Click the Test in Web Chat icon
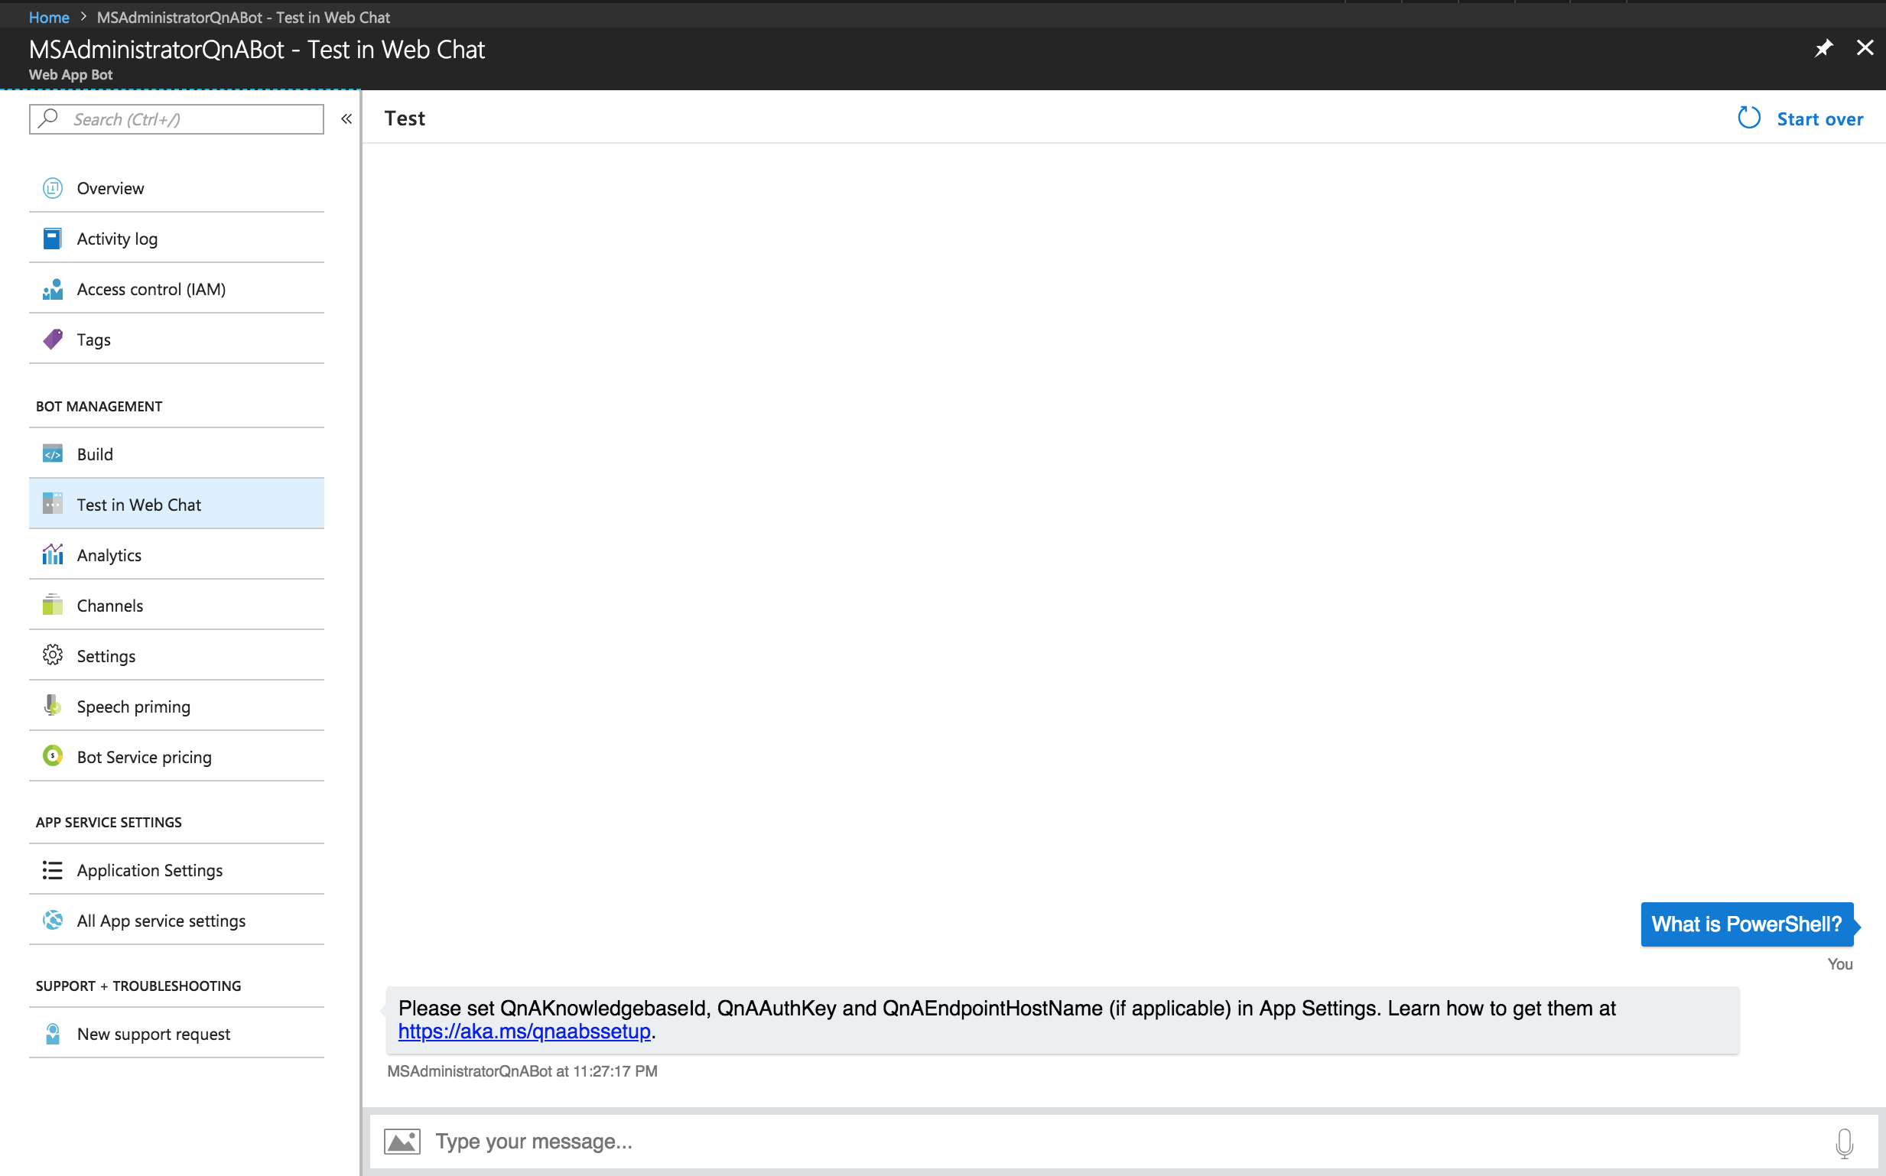 pyautogui.click(x=52, y=504)
